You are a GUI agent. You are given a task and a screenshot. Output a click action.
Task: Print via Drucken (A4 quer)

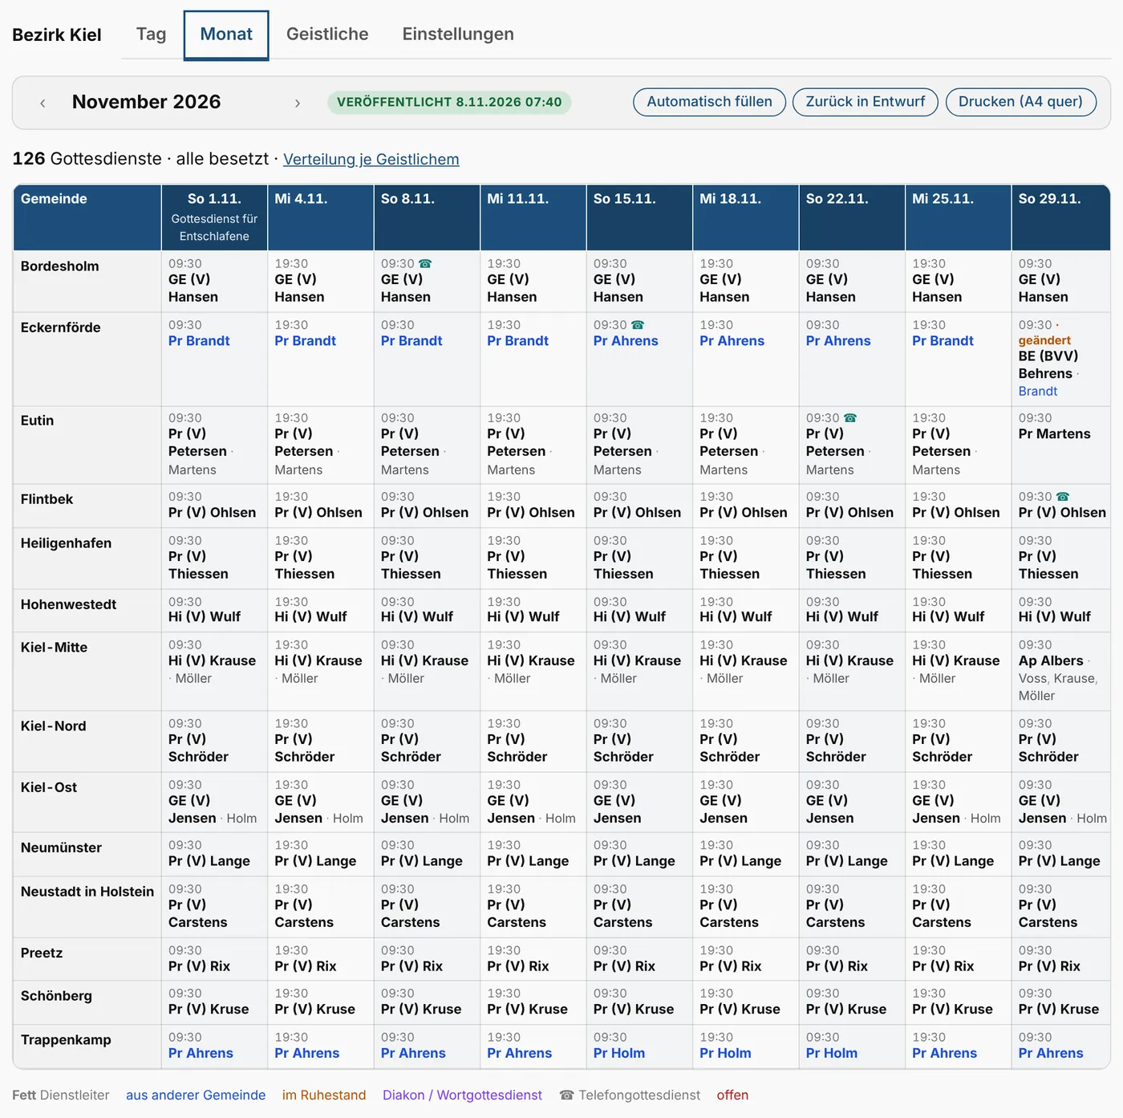click(1020, 102)
